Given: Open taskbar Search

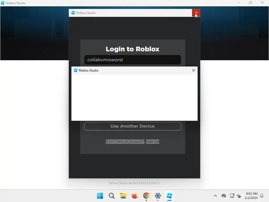Looking at the screenshot, I should tap(111, 196).
